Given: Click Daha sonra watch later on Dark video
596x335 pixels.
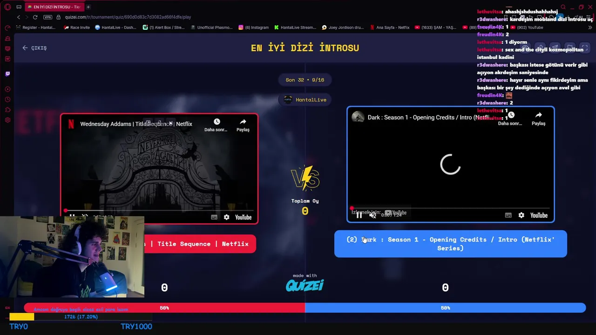Looking at the screenshot, I should (510, 119).
